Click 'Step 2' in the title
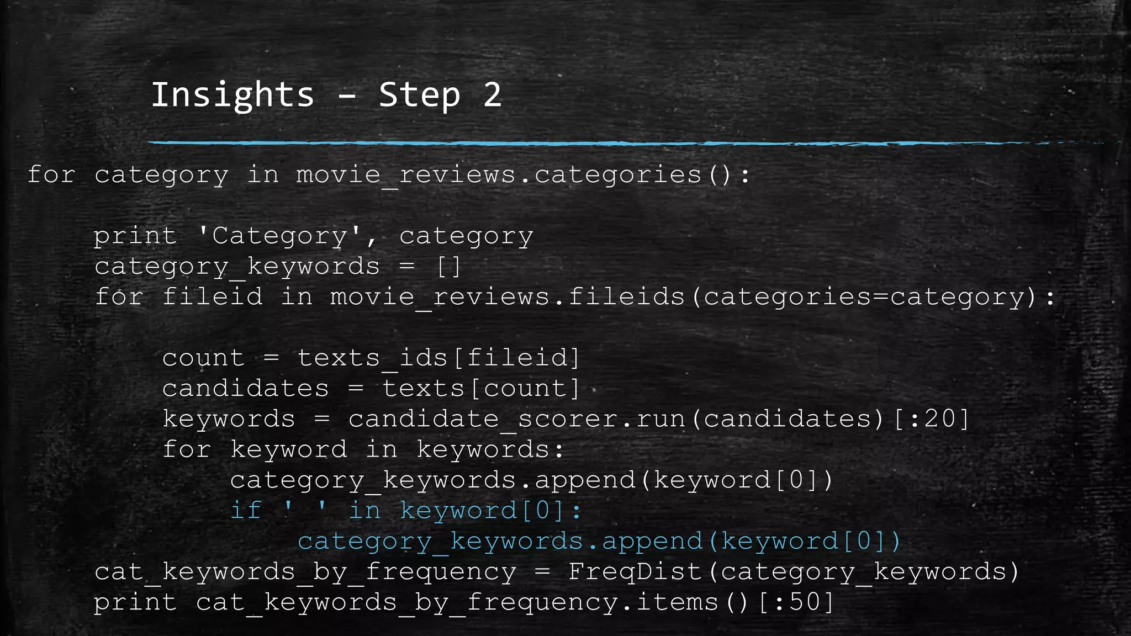Viewport: 1131px width, 636px height. coord(440,95)
